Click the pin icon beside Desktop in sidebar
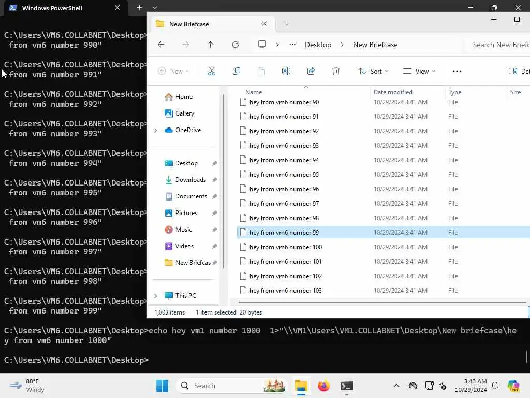The image size is (530, 398). click(x=214, y=163)
